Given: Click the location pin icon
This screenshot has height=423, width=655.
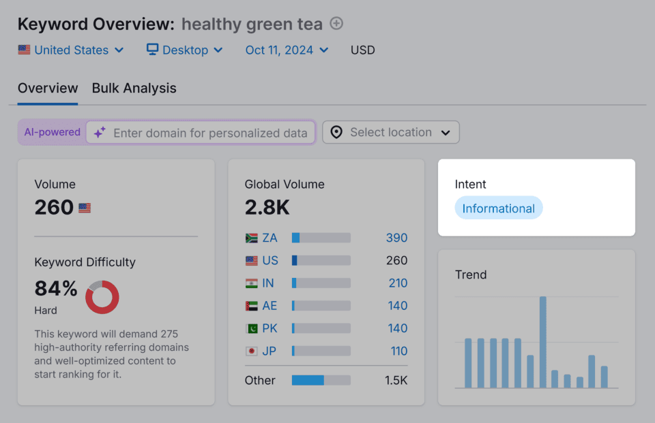Looking at the screenshot, I should pyautogui.click(x=336, y=132).
